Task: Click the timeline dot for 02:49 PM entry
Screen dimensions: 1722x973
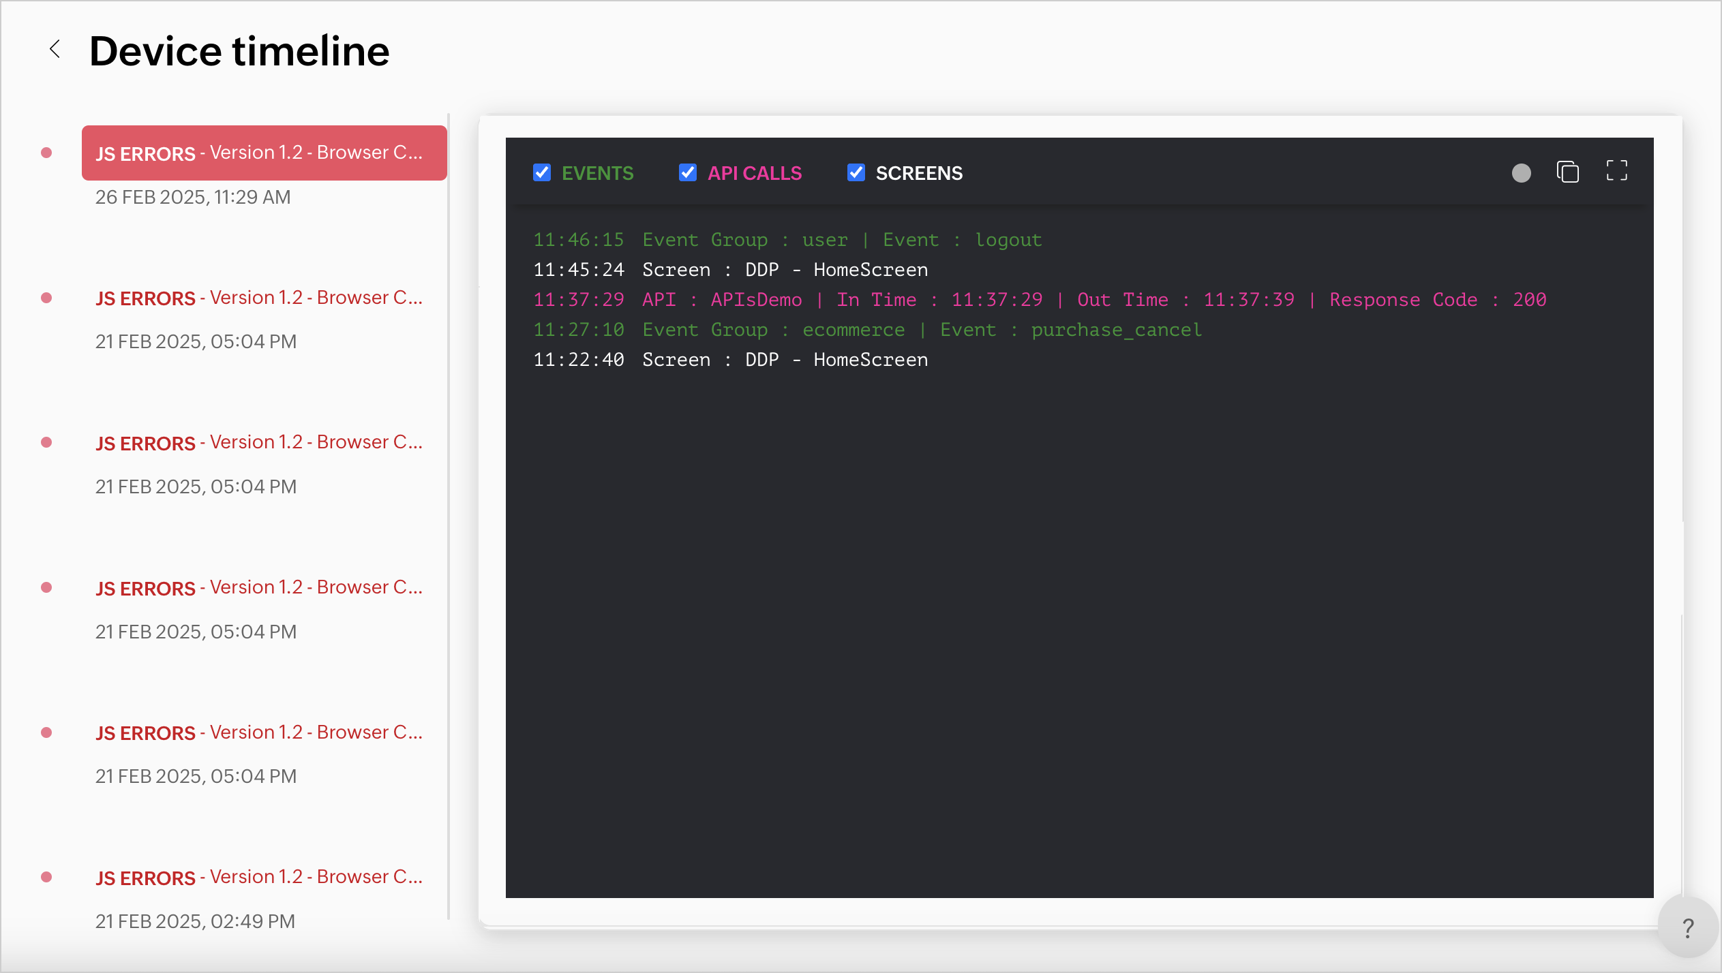Action: 46,877
